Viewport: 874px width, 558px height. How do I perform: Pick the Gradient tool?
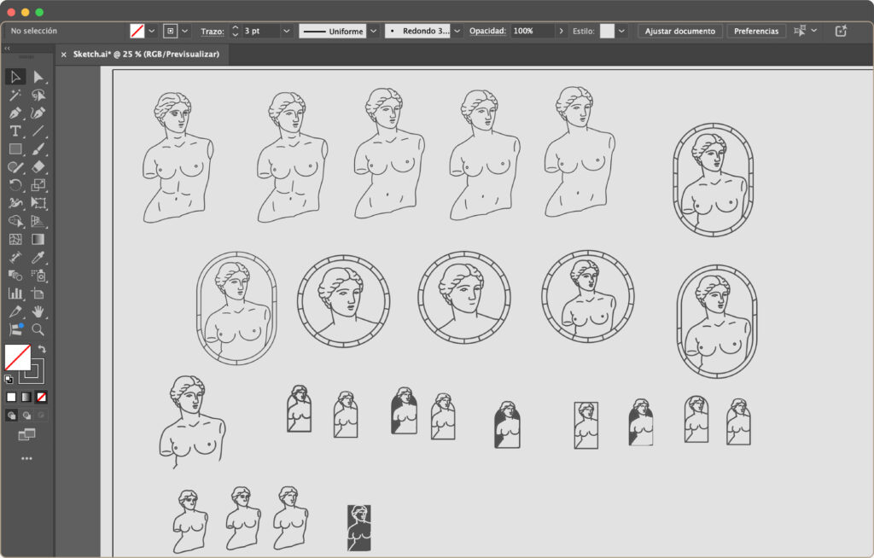click(x=38, y=240)
